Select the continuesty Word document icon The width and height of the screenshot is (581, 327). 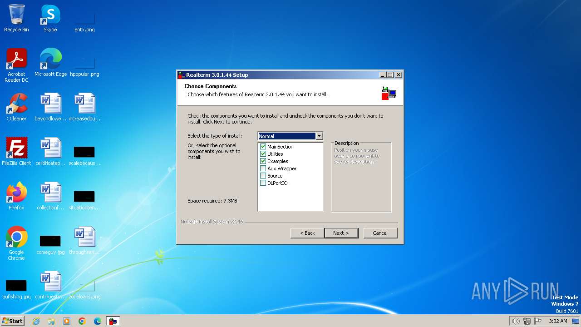pos(50,285)
